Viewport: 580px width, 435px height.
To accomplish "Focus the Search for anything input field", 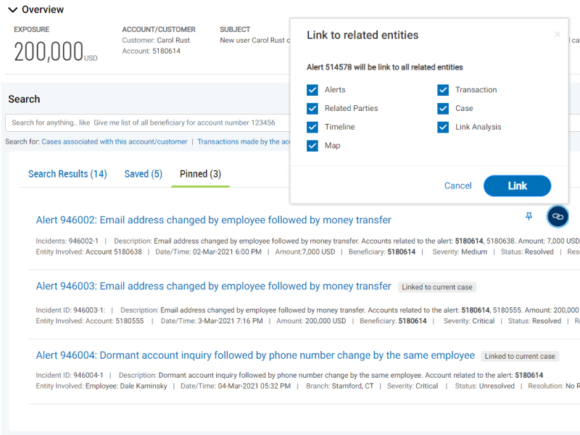I will click(x=145, y=123).
